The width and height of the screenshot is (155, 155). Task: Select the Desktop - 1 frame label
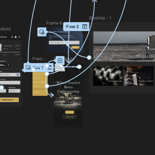[100, 18]
